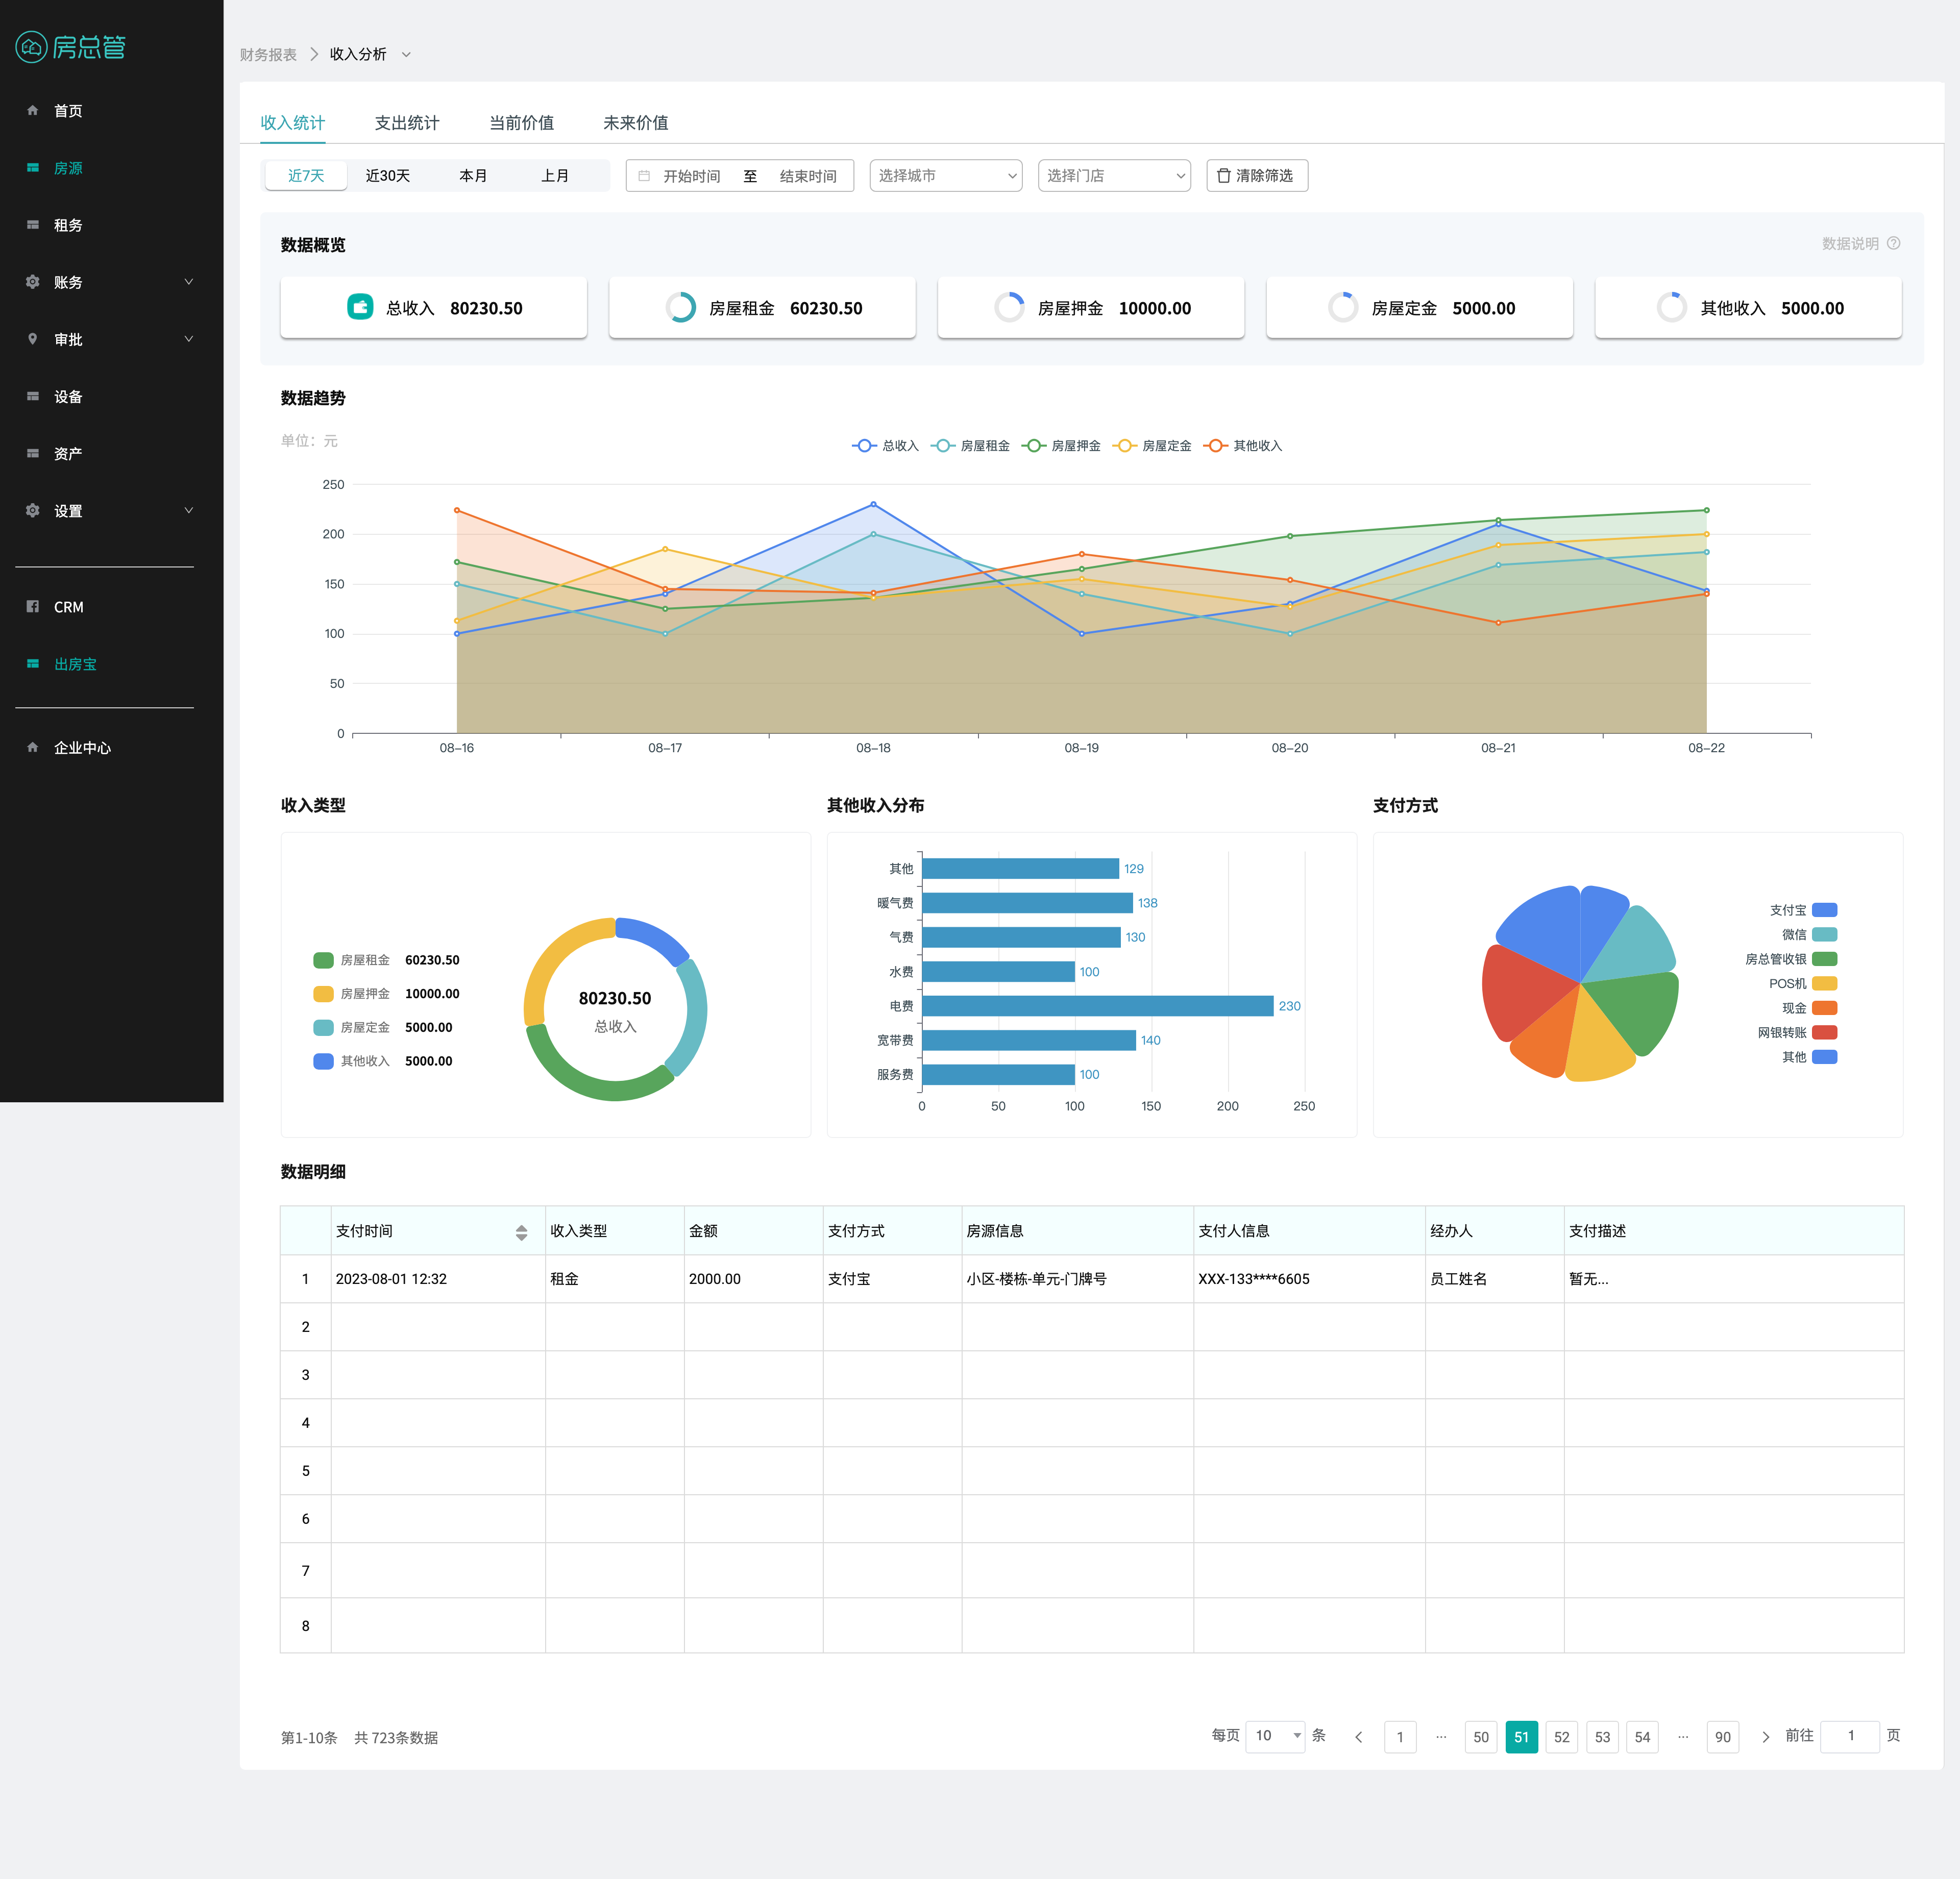This screenshot has height=1879, width=1960.
Task: Click the 其他收入 ring progress icon
Action: pos(1672,307)
